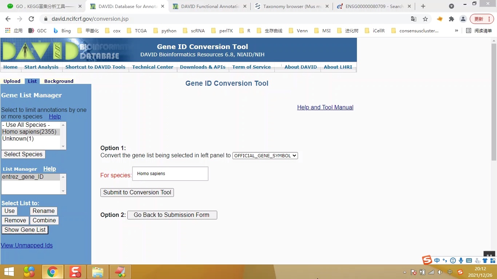Open the Help and Tool Manual link
497x279 pixels.
click(325, 107)
